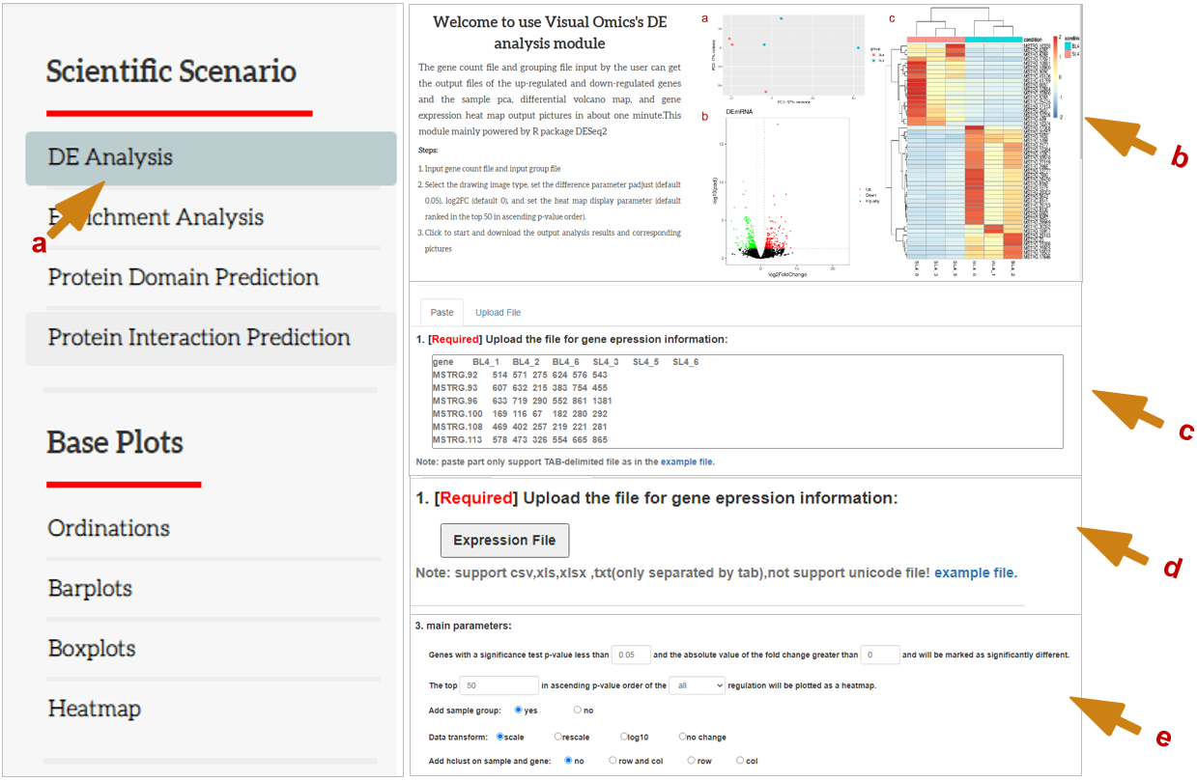Choose log10 for Data transform

coord(624,737)
